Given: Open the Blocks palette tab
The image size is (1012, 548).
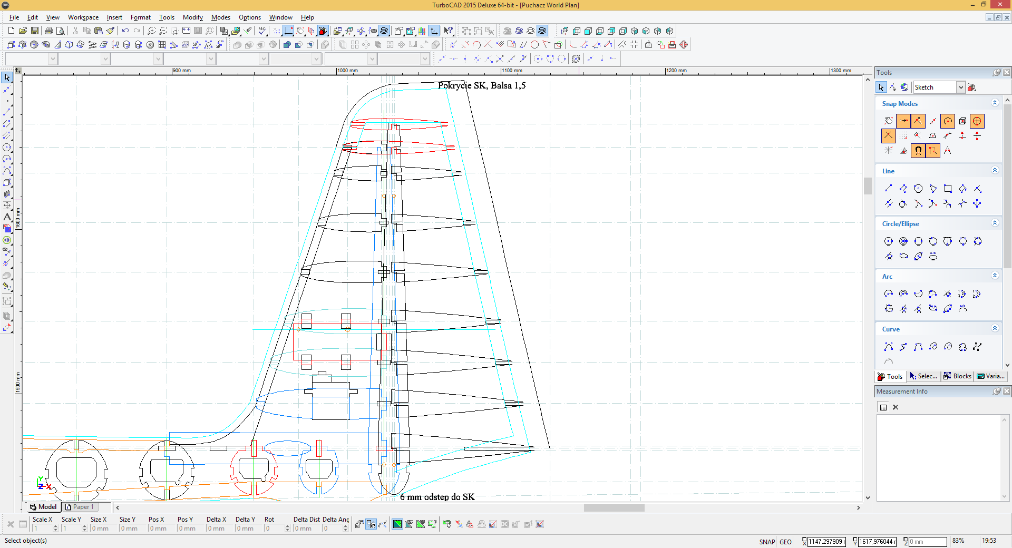Looking at the screenshot, I should coord(957,376).
